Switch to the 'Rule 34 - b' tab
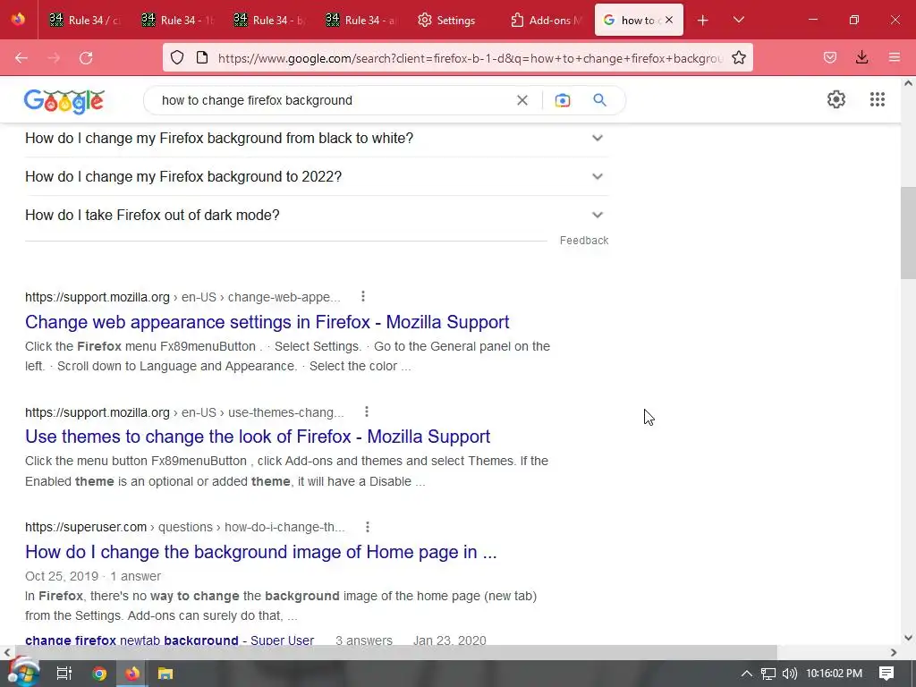This screenshot has height=687, width=916. 269,20
